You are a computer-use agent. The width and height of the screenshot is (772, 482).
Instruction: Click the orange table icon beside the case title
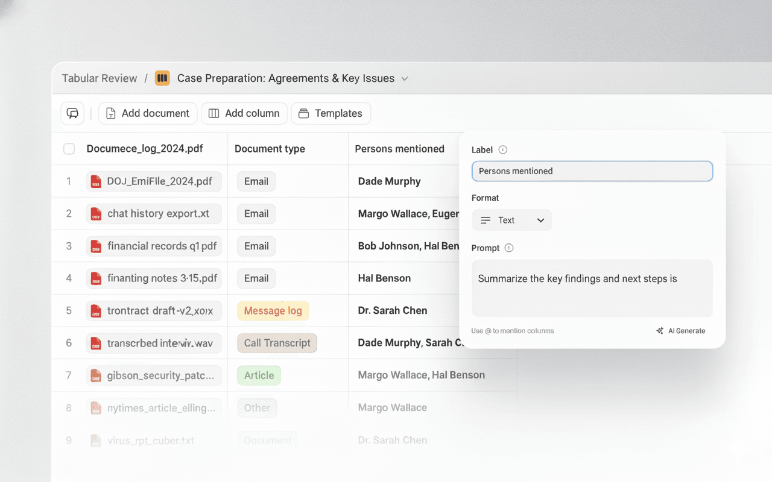point(162,78)
